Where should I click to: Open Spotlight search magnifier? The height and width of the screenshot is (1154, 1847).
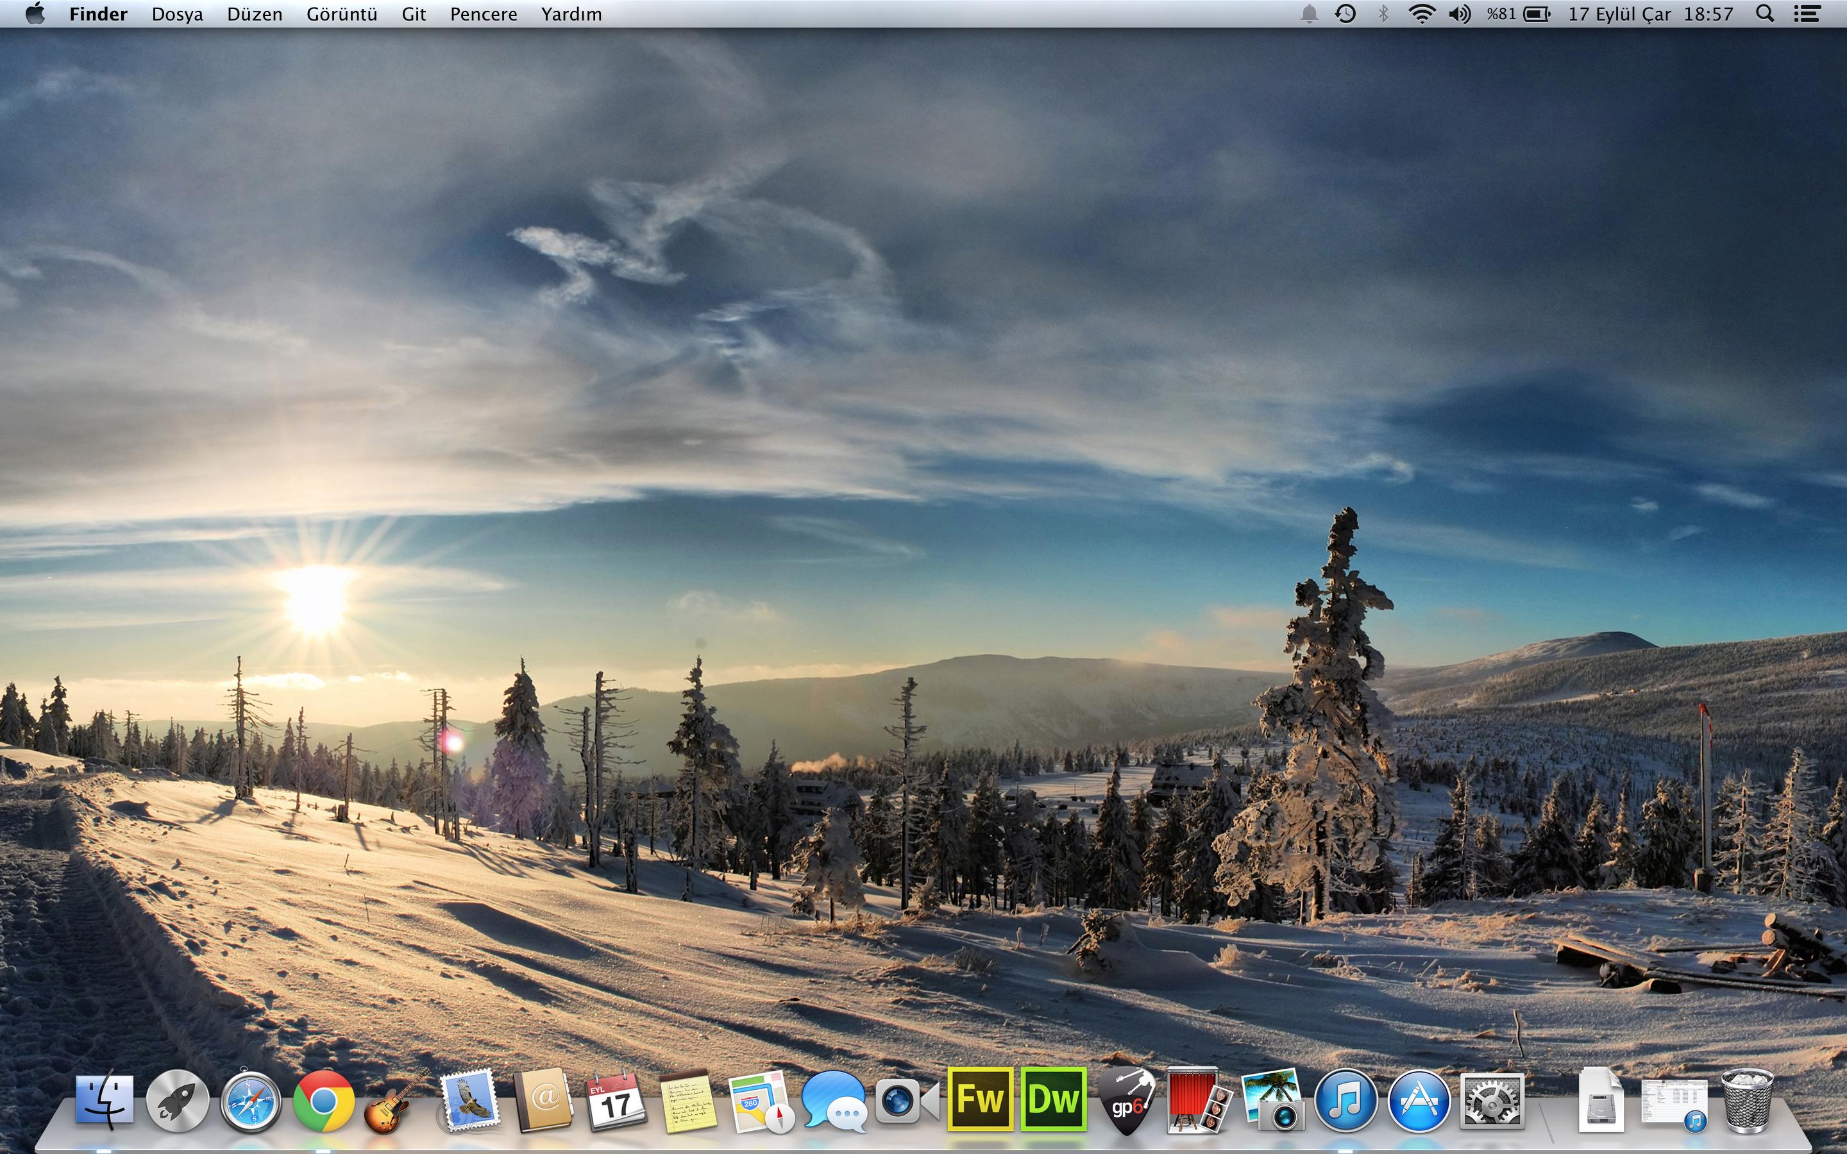tap(1764, 13)
